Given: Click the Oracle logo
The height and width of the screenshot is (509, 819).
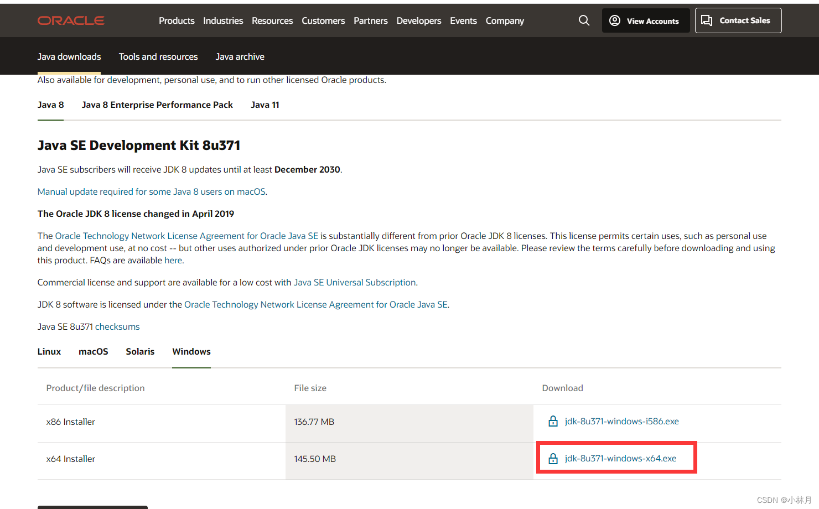Looking at the screenshot, I should [x=71, y=20].
